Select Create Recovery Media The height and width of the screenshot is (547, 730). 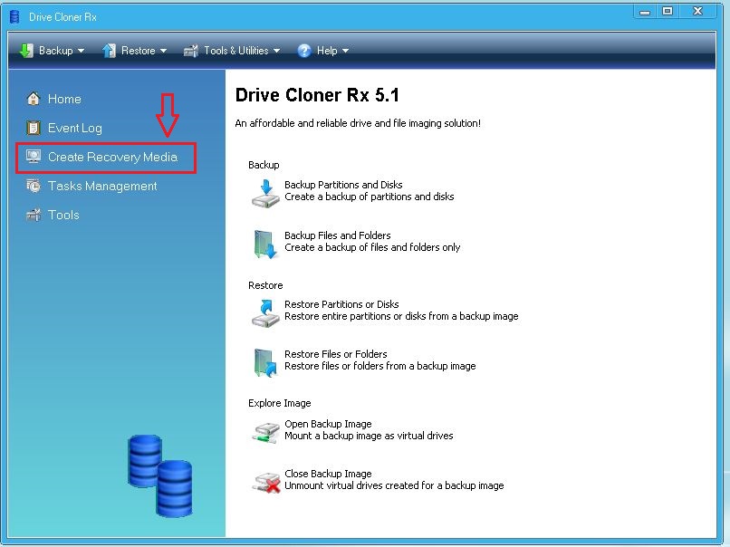[x=112, y=157]
